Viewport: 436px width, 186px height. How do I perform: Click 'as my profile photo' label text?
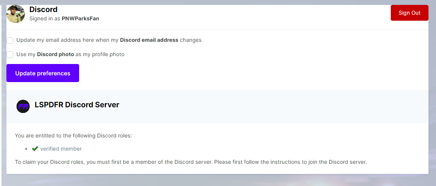click(100, 54)
